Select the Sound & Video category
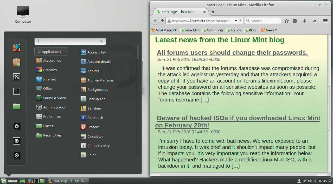 click(x=54, y=98)
